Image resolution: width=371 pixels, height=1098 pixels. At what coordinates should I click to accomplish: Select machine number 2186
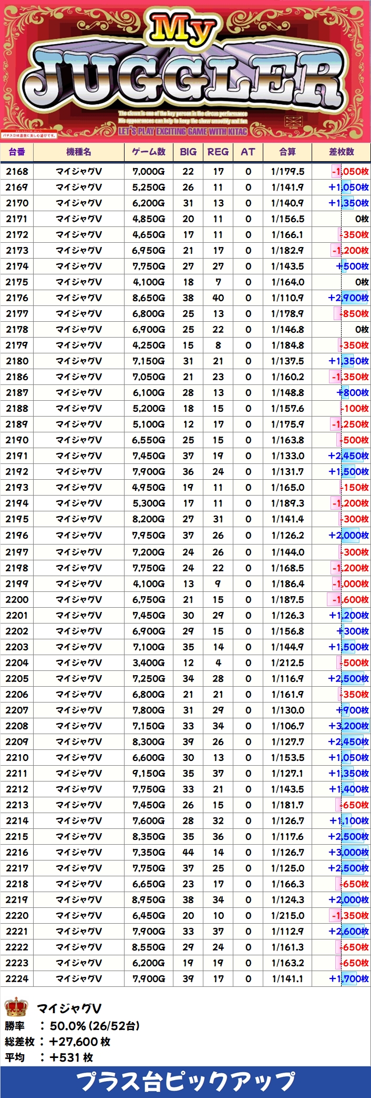(17, 377)
